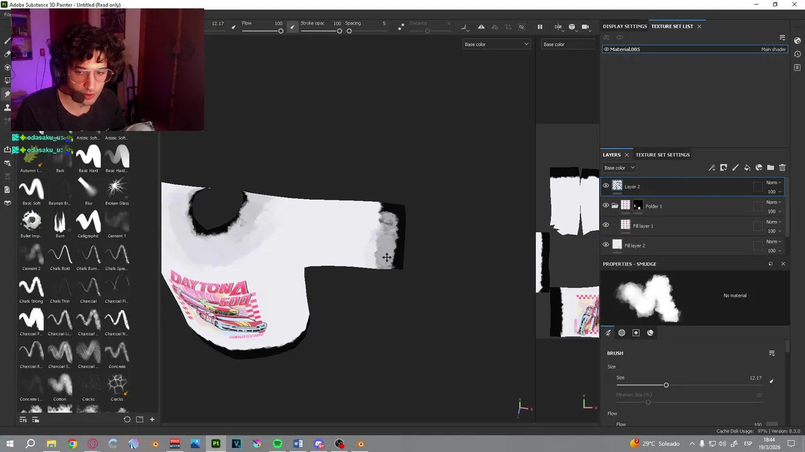
Task: Switch to Texture Set List tab
Action: point(672,26)
